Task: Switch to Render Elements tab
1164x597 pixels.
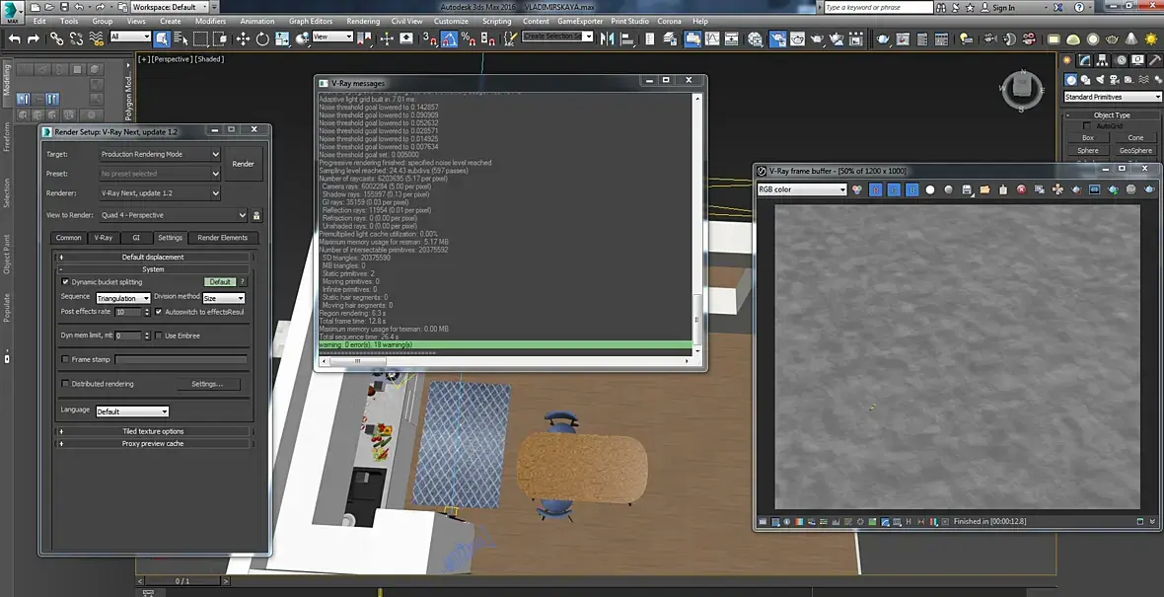Action: pos(223,238)
